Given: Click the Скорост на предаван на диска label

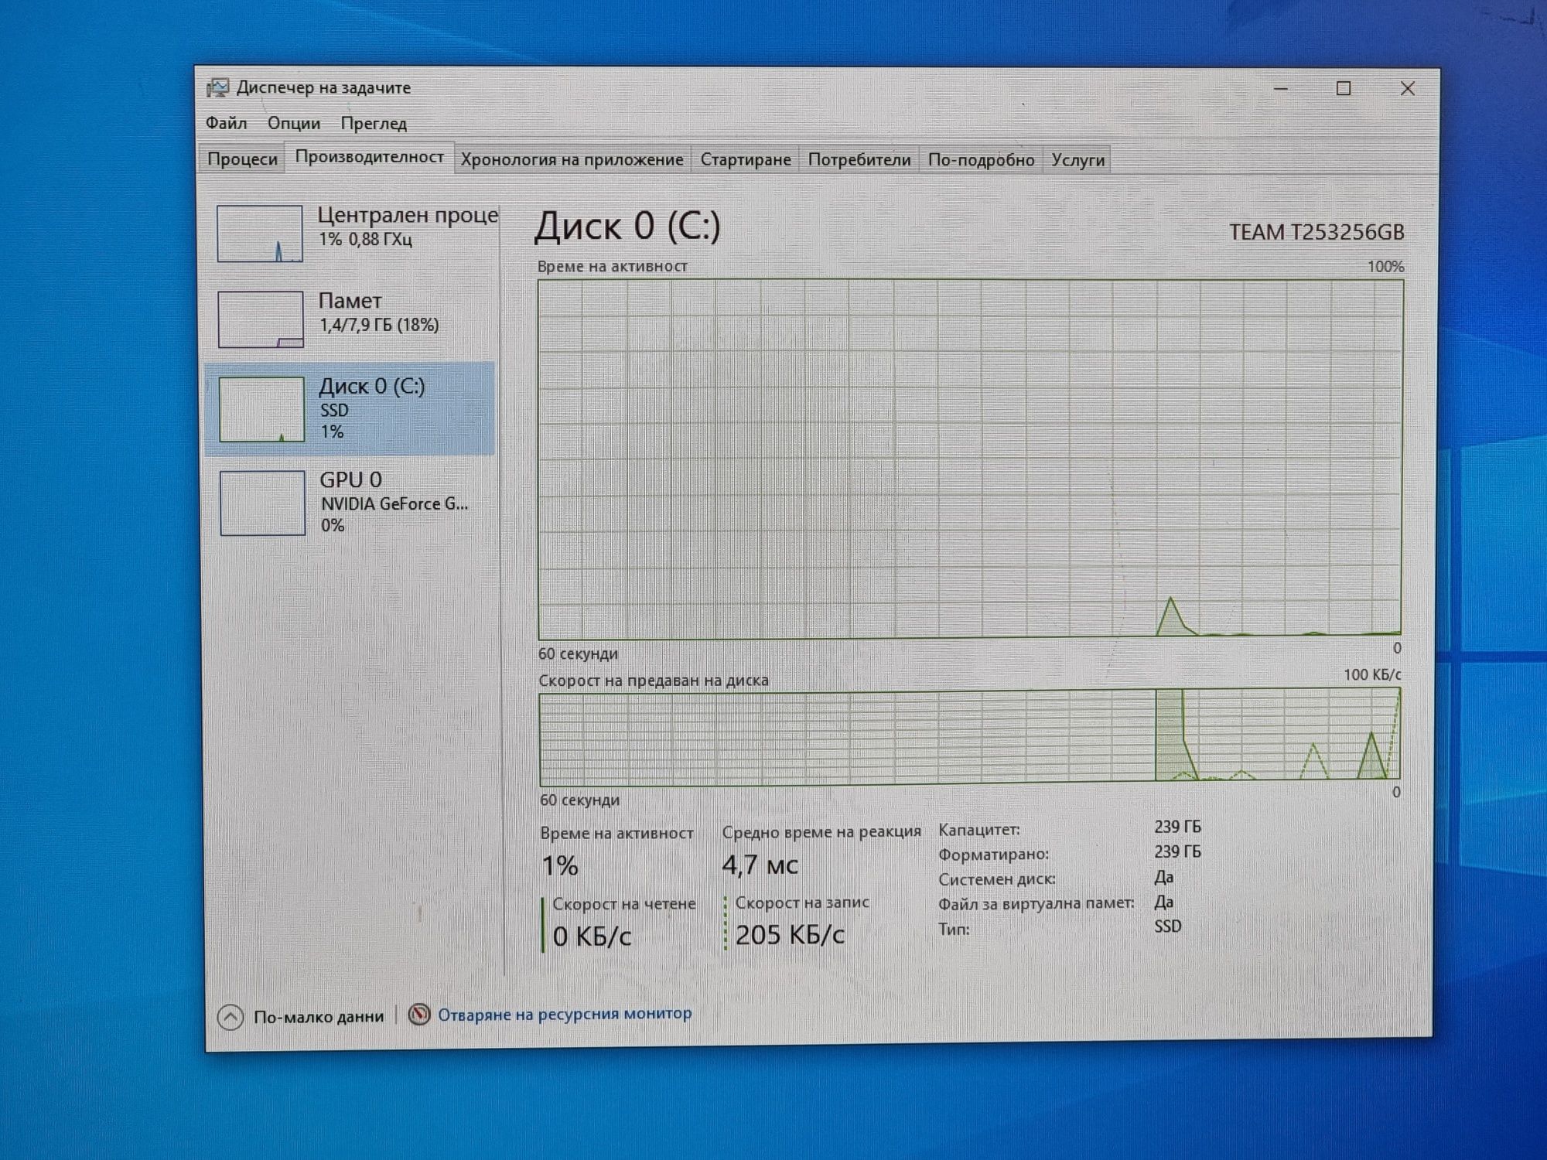Looking at the screenshot, I should click(x=654, y=681).
